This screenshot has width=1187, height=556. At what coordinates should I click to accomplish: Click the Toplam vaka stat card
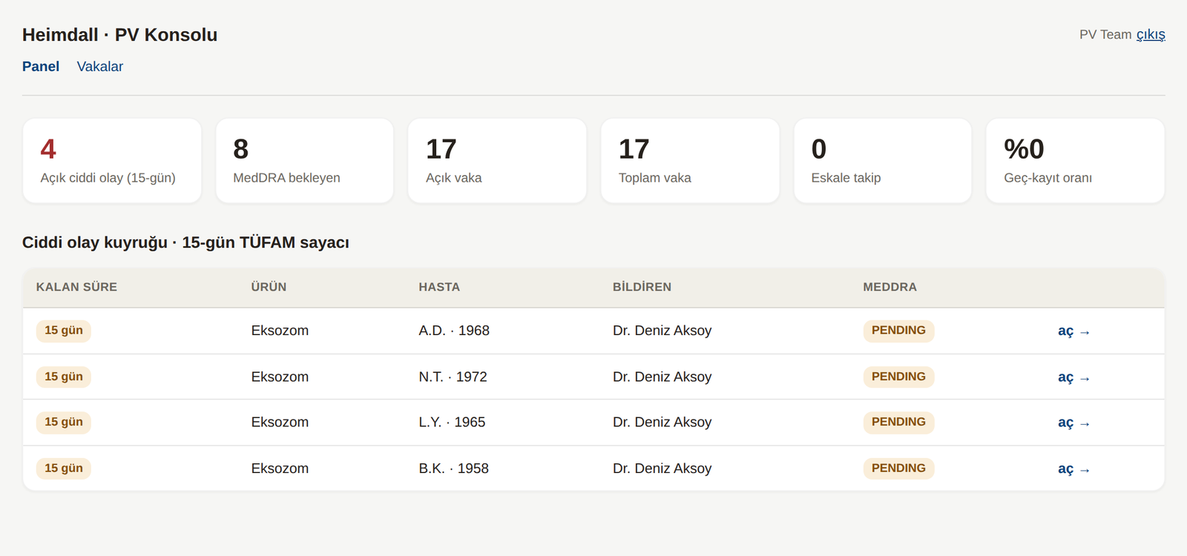(690, 161)
